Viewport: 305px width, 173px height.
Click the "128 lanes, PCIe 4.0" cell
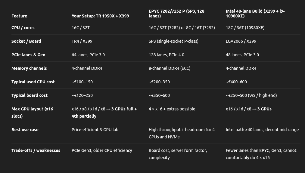click(167, 55)
